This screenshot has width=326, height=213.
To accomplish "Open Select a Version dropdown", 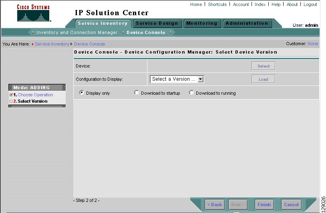I will tap(177, 79).
